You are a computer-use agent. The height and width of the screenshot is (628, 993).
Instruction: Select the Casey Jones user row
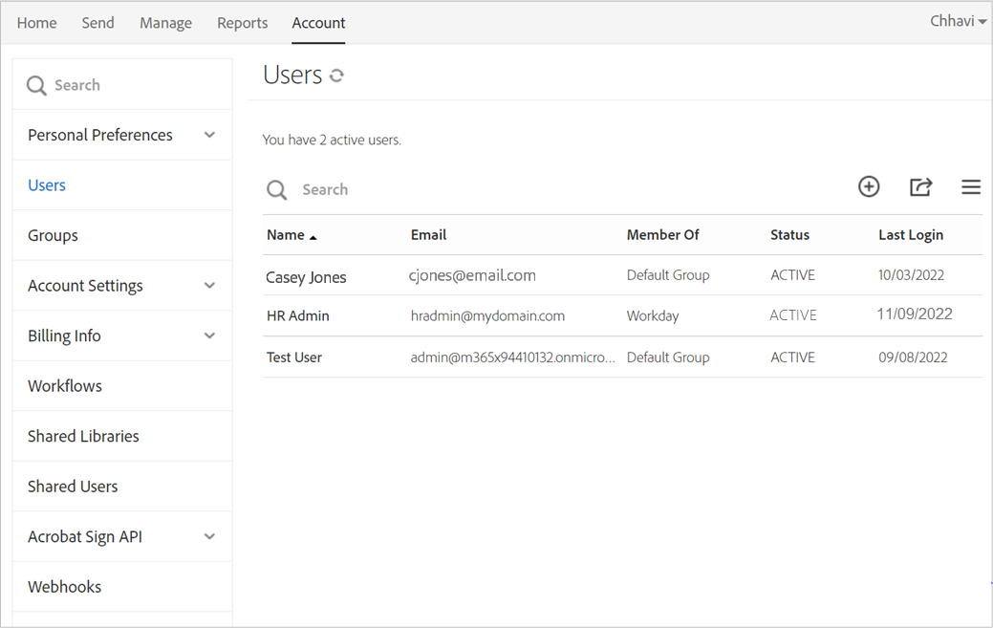pyautogui.click(x=305, y=276)
